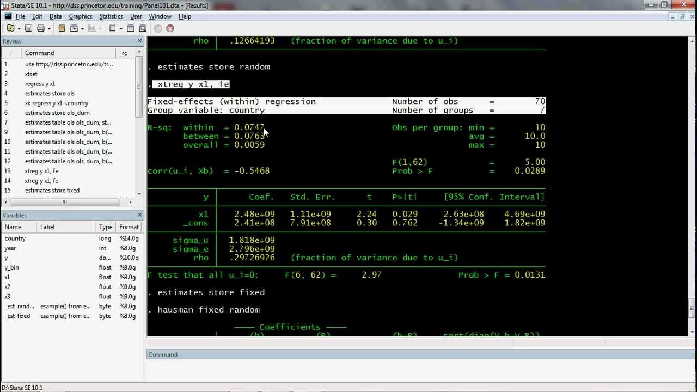Expand the Print dropdown arrow
The width and height of the screenshot is (697, 392).
[48, 28]
